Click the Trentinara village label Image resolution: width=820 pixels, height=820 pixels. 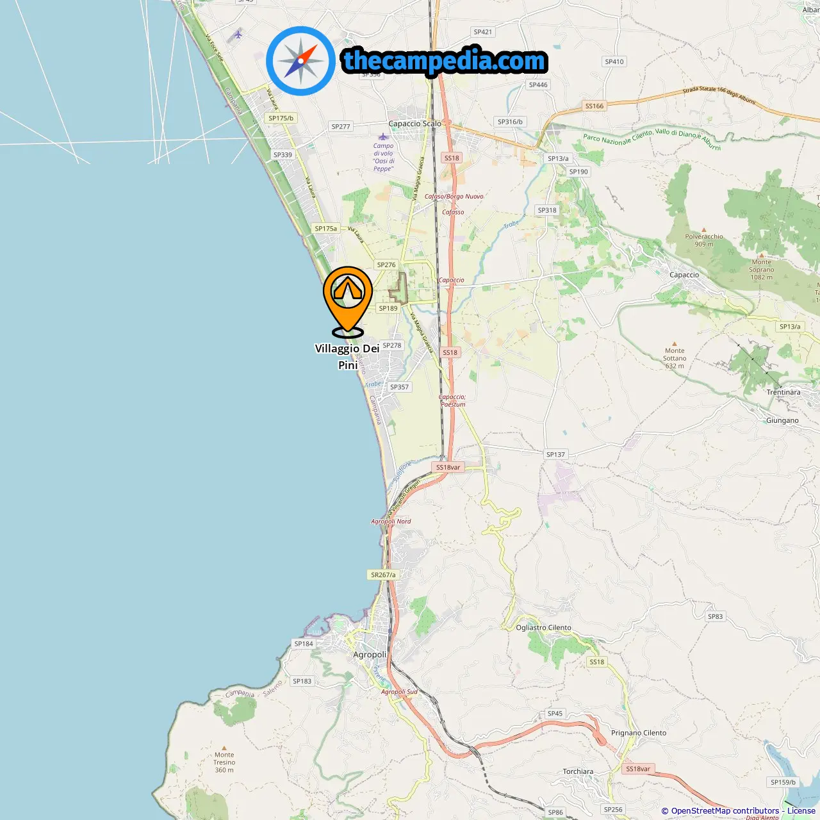(x=783, y=392)
